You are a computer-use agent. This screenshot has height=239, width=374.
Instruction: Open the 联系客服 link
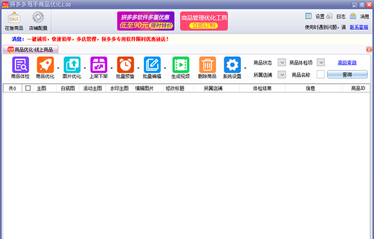point(359,27)
